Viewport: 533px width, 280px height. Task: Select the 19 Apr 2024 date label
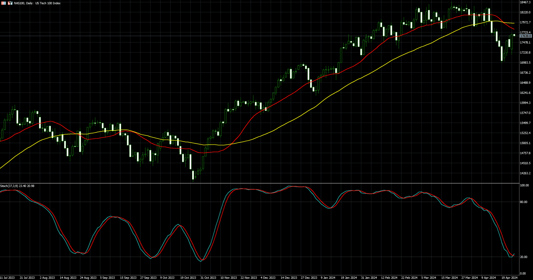(509, 278)
